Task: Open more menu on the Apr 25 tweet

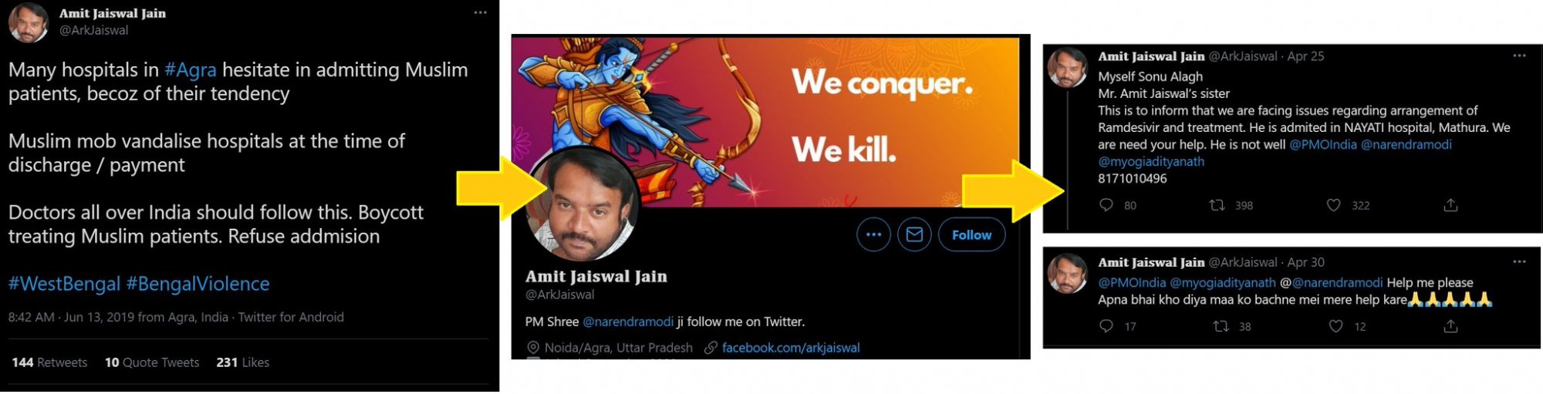Action: [1519, 56]
